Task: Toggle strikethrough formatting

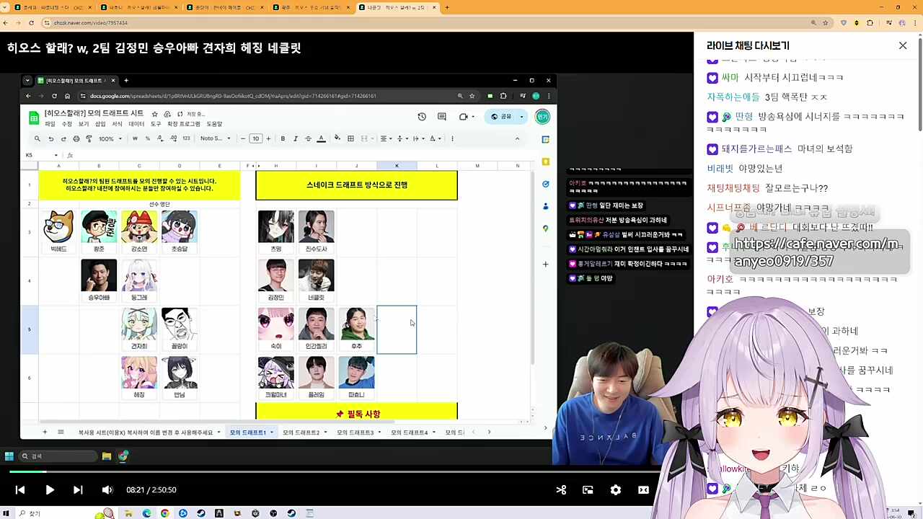Action: 308,138
